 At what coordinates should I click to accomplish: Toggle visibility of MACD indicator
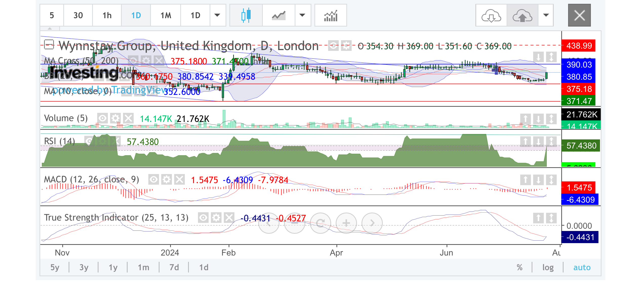click(x=154, y=180)
